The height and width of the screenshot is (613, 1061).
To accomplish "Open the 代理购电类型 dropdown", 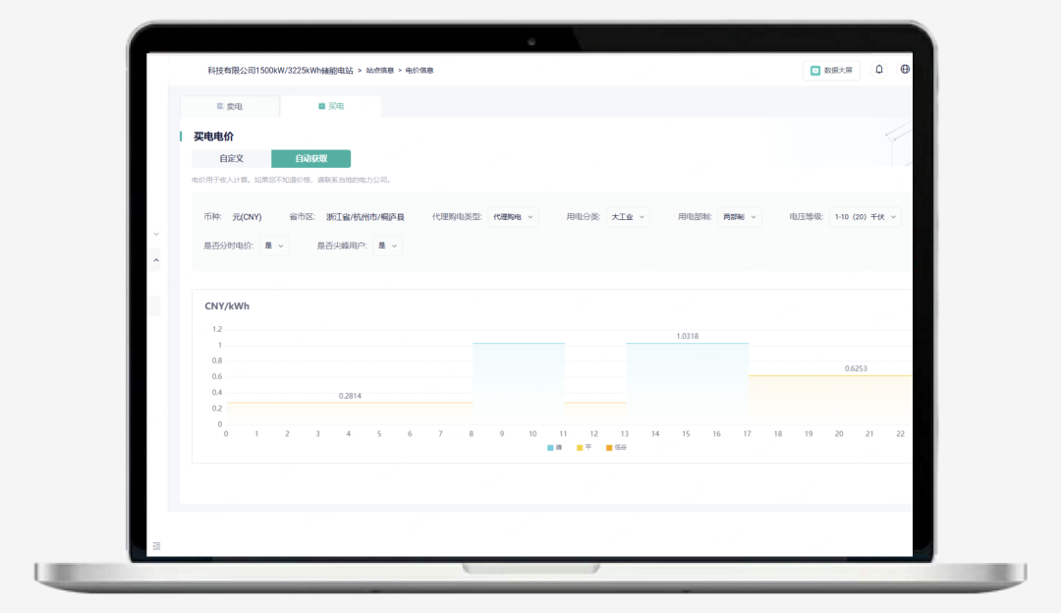I will 513,217.
